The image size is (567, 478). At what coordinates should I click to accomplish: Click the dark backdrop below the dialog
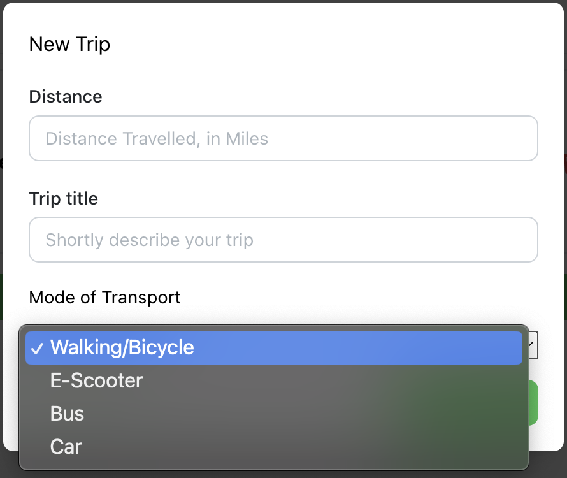[548, 467]
